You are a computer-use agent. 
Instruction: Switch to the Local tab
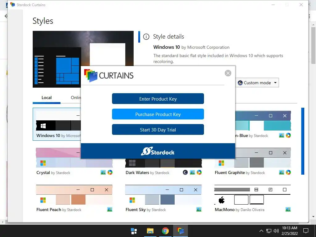point(47,98)
